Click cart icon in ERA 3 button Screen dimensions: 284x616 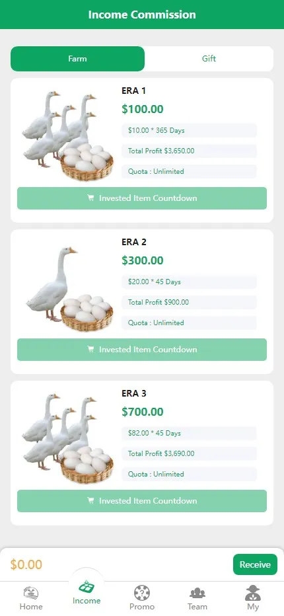[x=90, y=500]
